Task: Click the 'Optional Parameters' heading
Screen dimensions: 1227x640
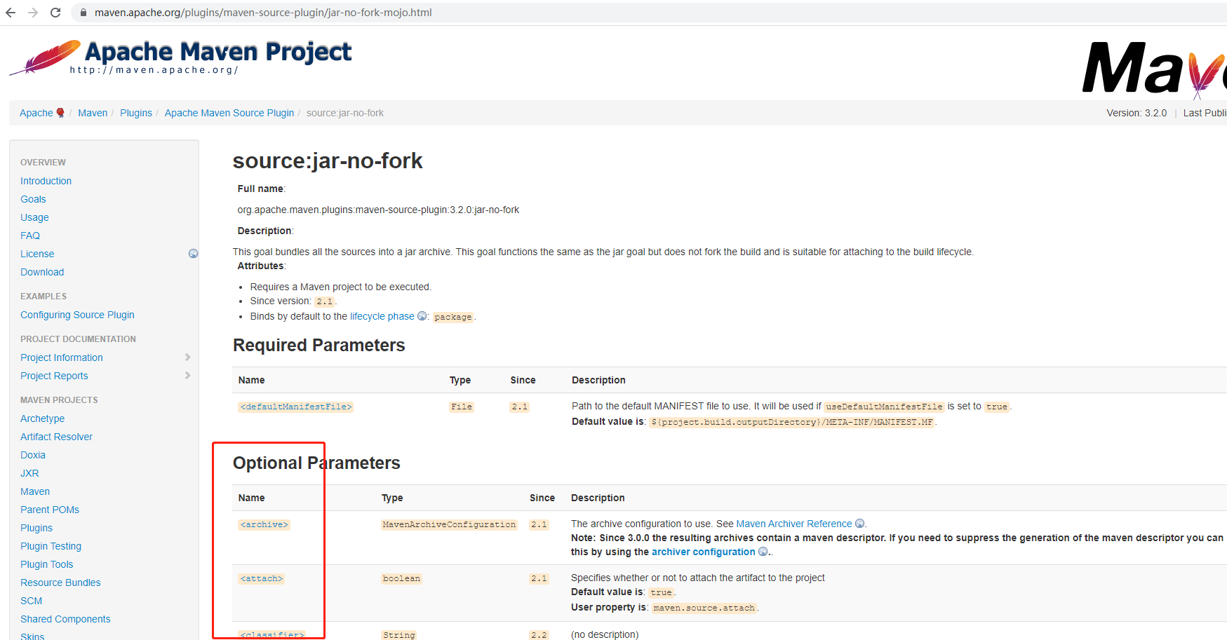Action: (316, 463)
